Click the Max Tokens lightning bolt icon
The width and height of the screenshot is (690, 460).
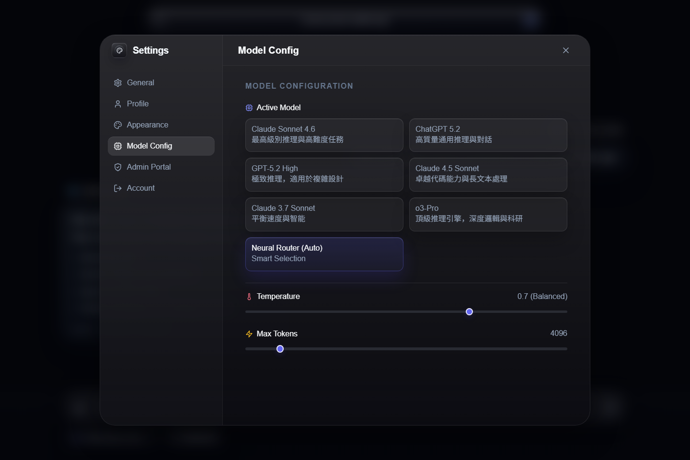(249, 334)
